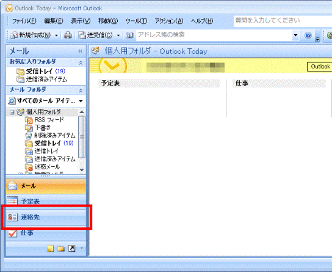
Task: Click the contact card icon beside 連絡先
Action: coord(12,217)
